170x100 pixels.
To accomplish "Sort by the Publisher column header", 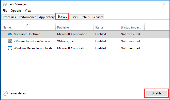I will point(75,27).
